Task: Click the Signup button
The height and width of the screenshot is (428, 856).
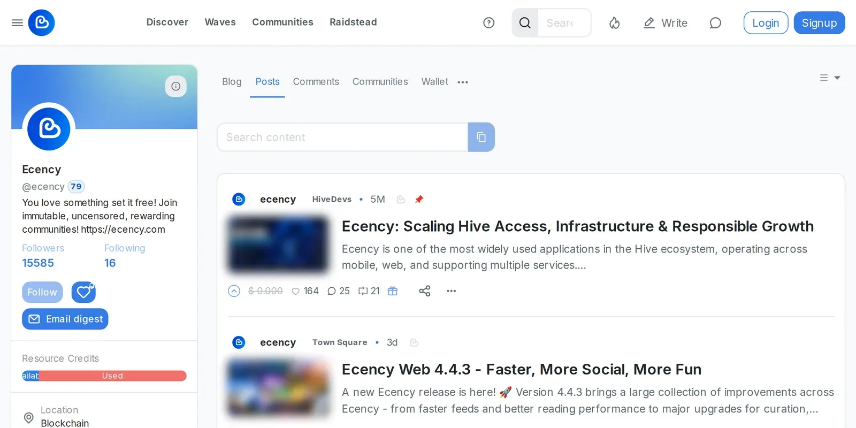Action: pos(819,22)
